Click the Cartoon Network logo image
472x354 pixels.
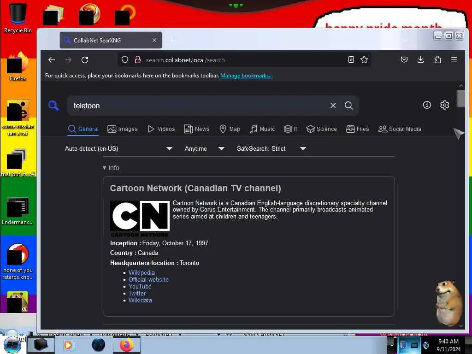(x=140, y=219)
